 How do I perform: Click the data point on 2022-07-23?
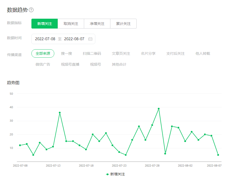click(x=119, y=152)
